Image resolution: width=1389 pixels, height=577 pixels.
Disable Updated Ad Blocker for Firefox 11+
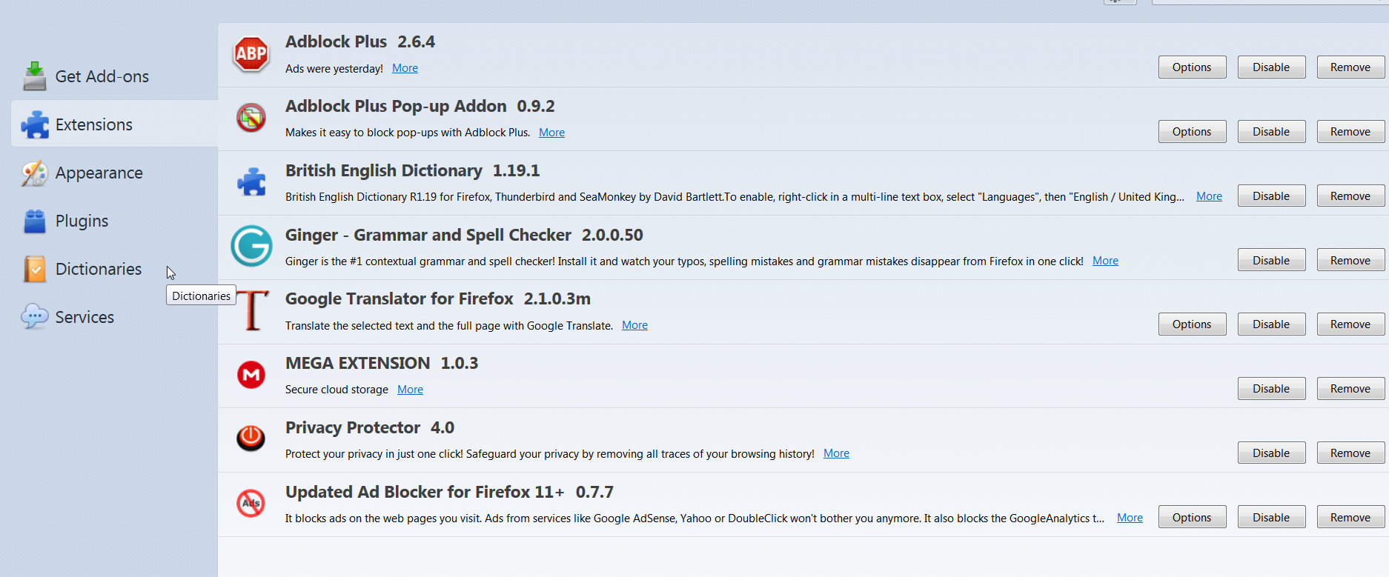(1270, 518)
